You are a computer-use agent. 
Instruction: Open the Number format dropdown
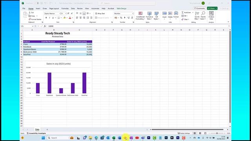click(133, 14)
